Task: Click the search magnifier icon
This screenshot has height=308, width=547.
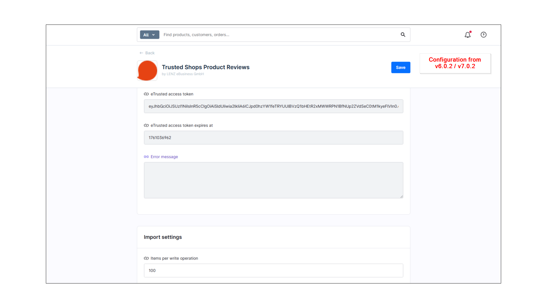Action: click(403, 35)
